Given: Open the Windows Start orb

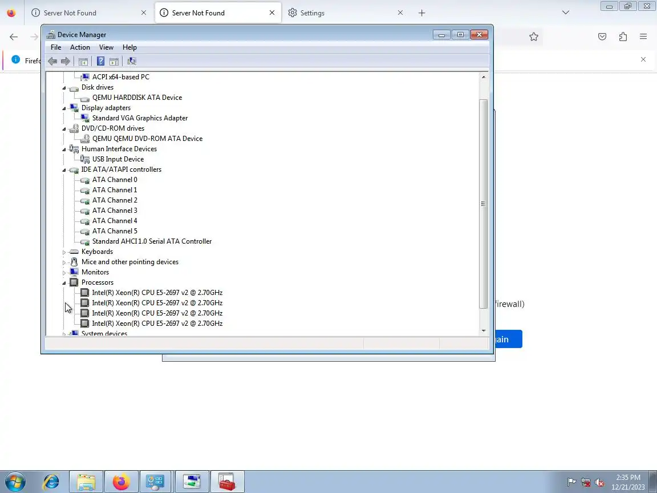Looking at the screenshot, I should (15, 482).
